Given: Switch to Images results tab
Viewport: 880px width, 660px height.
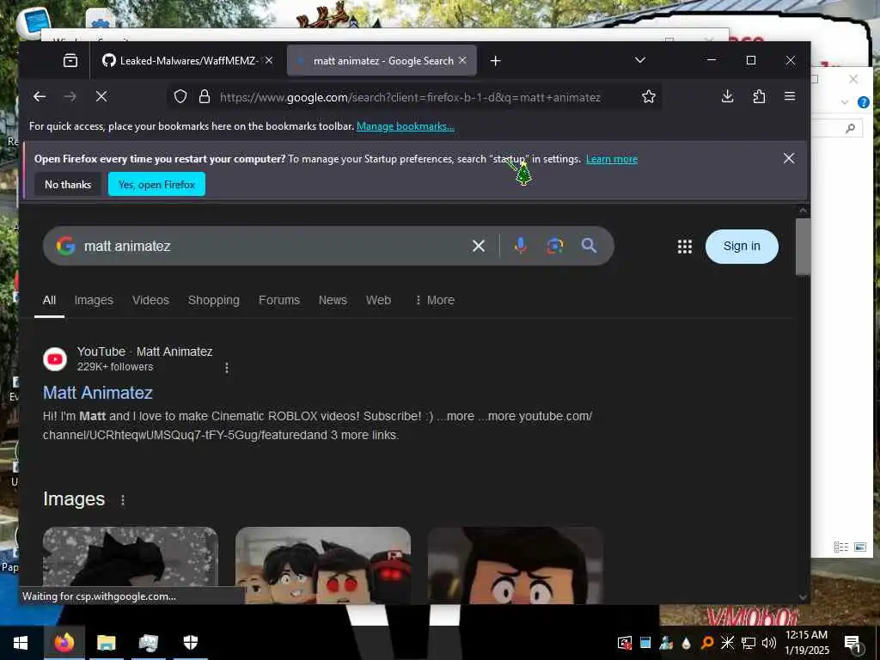Looking at the screenshot, I should coord(94,300).
